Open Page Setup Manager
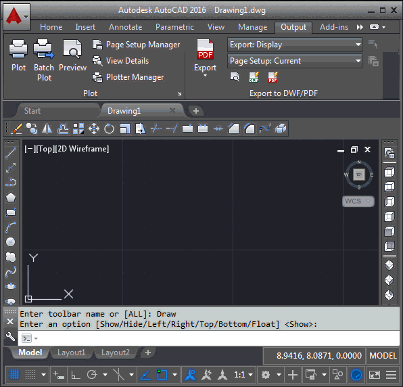403x387 pixels. click(136, 45)
